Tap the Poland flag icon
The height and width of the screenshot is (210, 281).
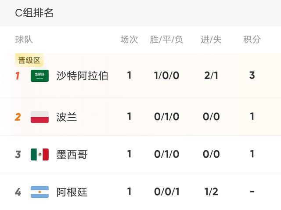point(40,117)
